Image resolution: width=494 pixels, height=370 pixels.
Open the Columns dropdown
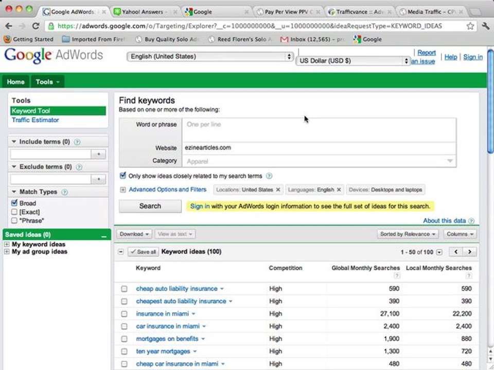tap(460, 234)
